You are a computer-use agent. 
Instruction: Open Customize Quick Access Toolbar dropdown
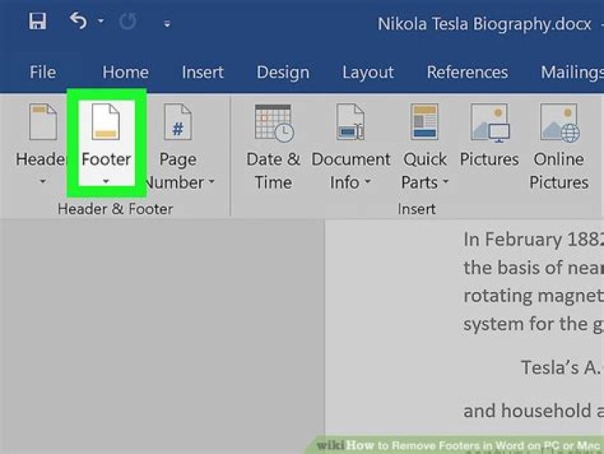click(x=167, y=24)
